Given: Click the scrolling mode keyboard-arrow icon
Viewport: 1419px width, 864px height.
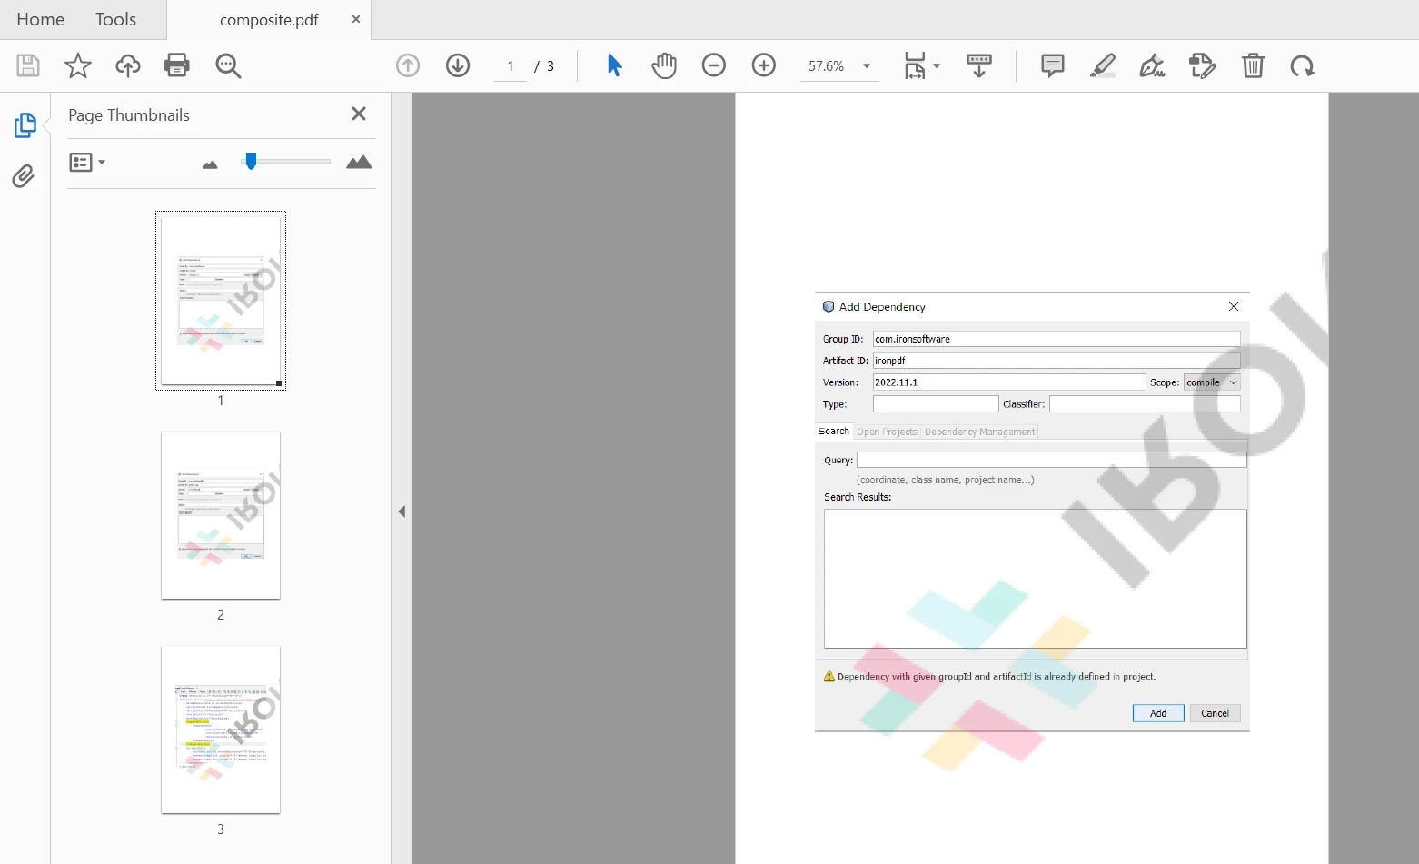Looking at the screenshot, I should 979,65.
